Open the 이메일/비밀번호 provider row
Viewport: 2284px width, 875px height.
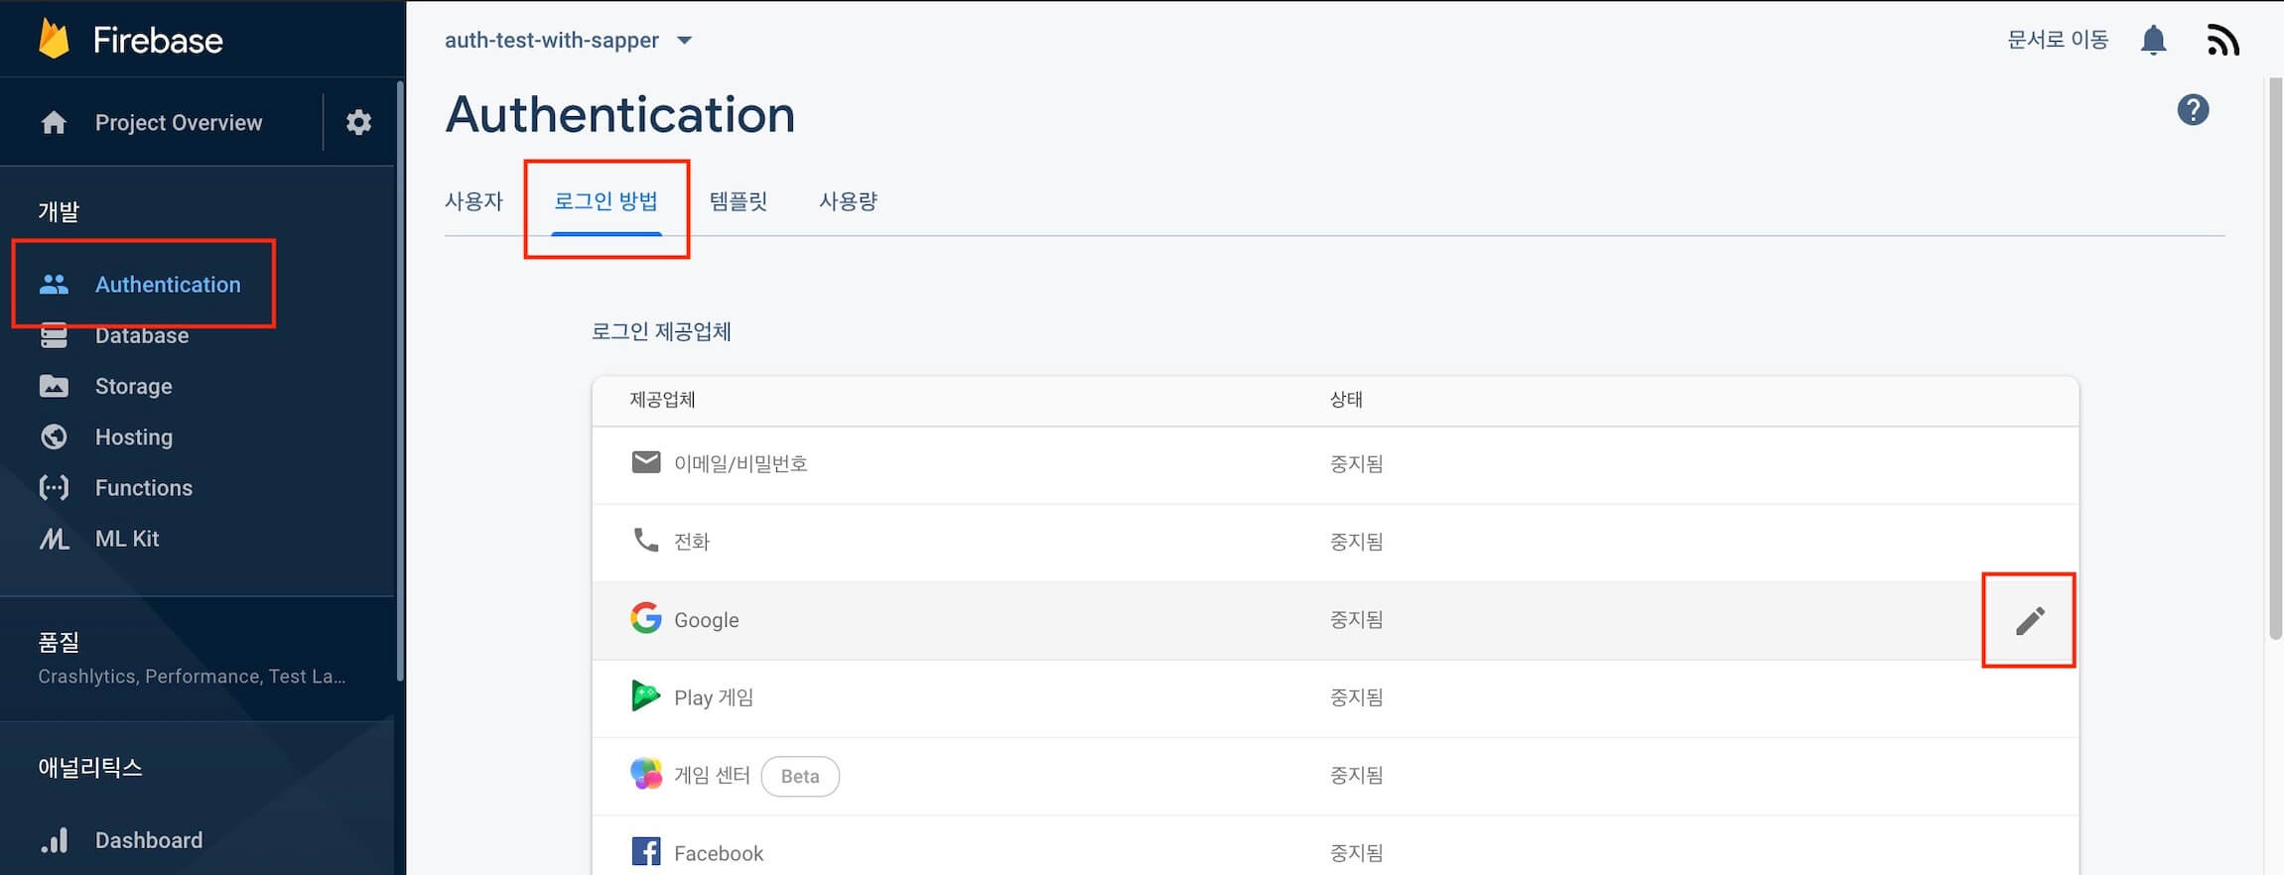740,463
